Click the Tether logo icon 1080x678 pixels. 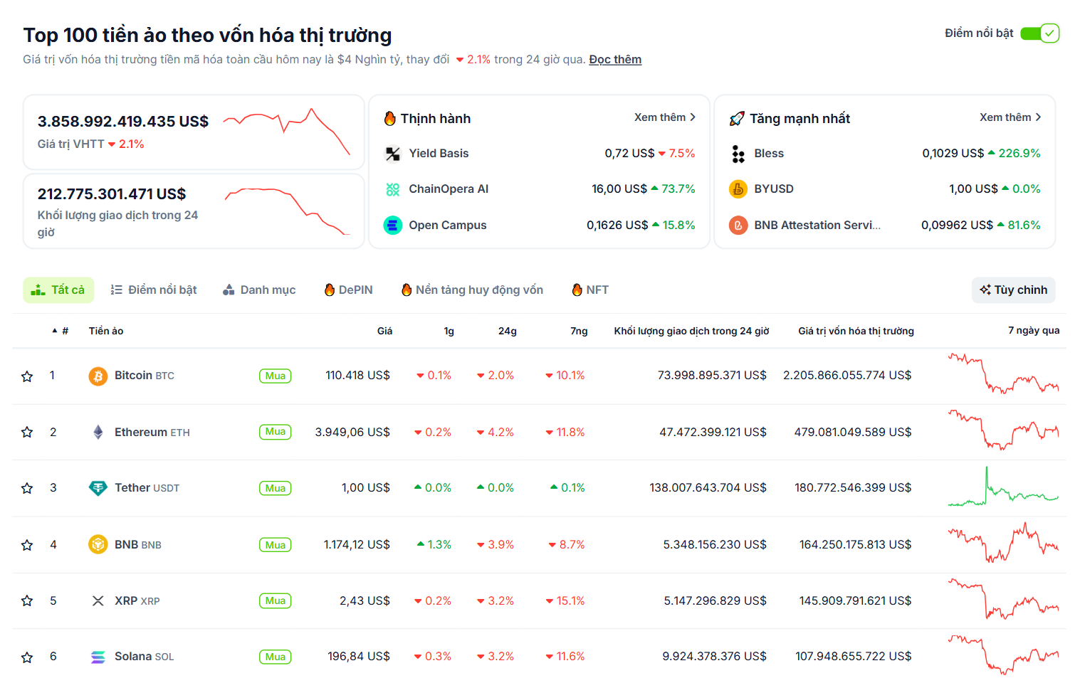click(98, 488)
